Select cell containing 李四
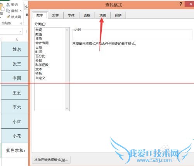This screenshot has width=194, height=166. [x=15, y=78]
